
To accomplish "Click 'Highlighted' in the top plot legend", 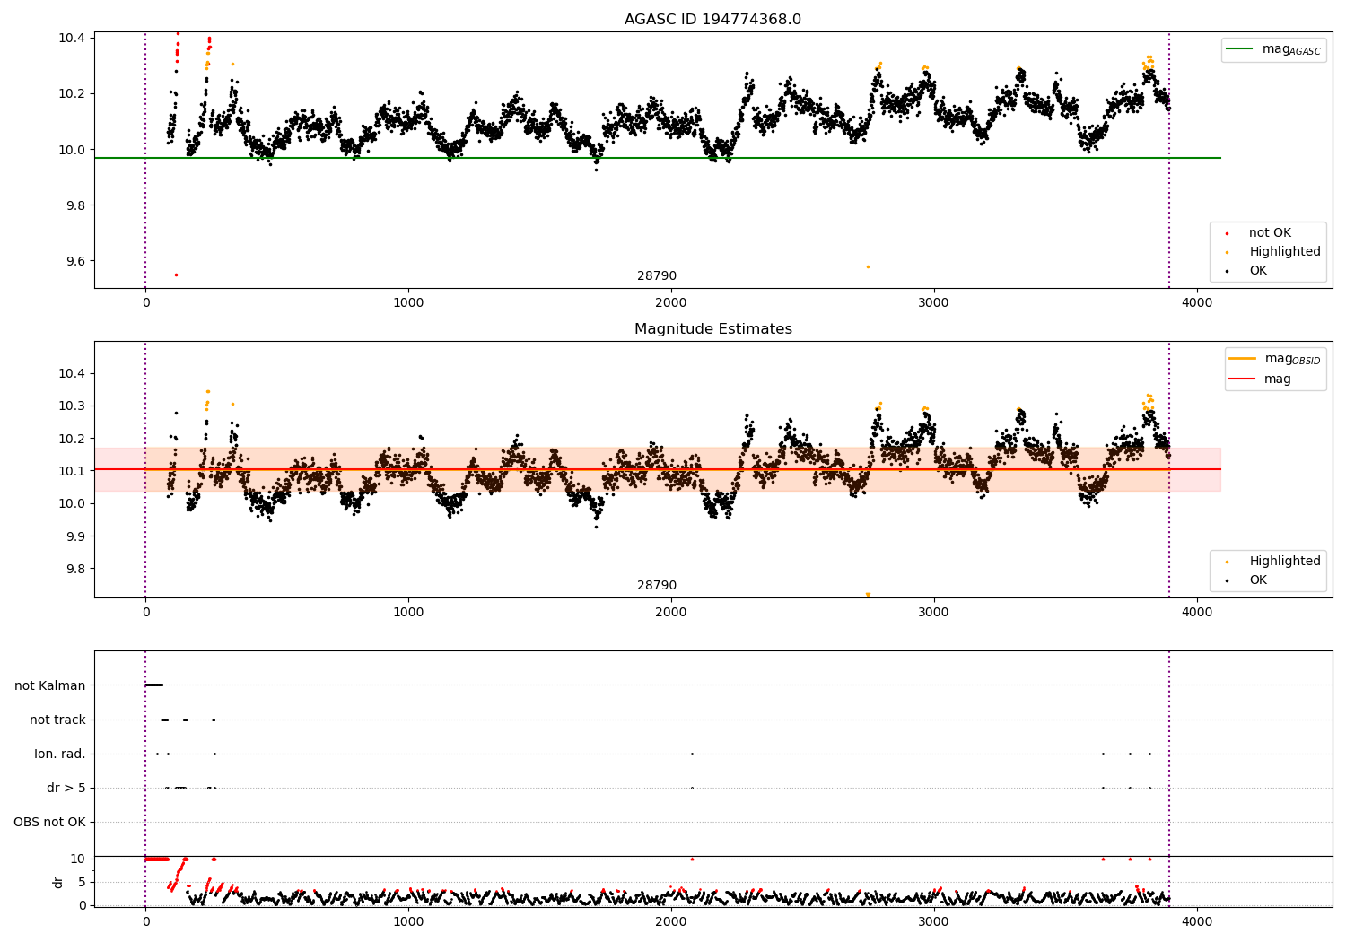I will click(x=1284, y=252).
